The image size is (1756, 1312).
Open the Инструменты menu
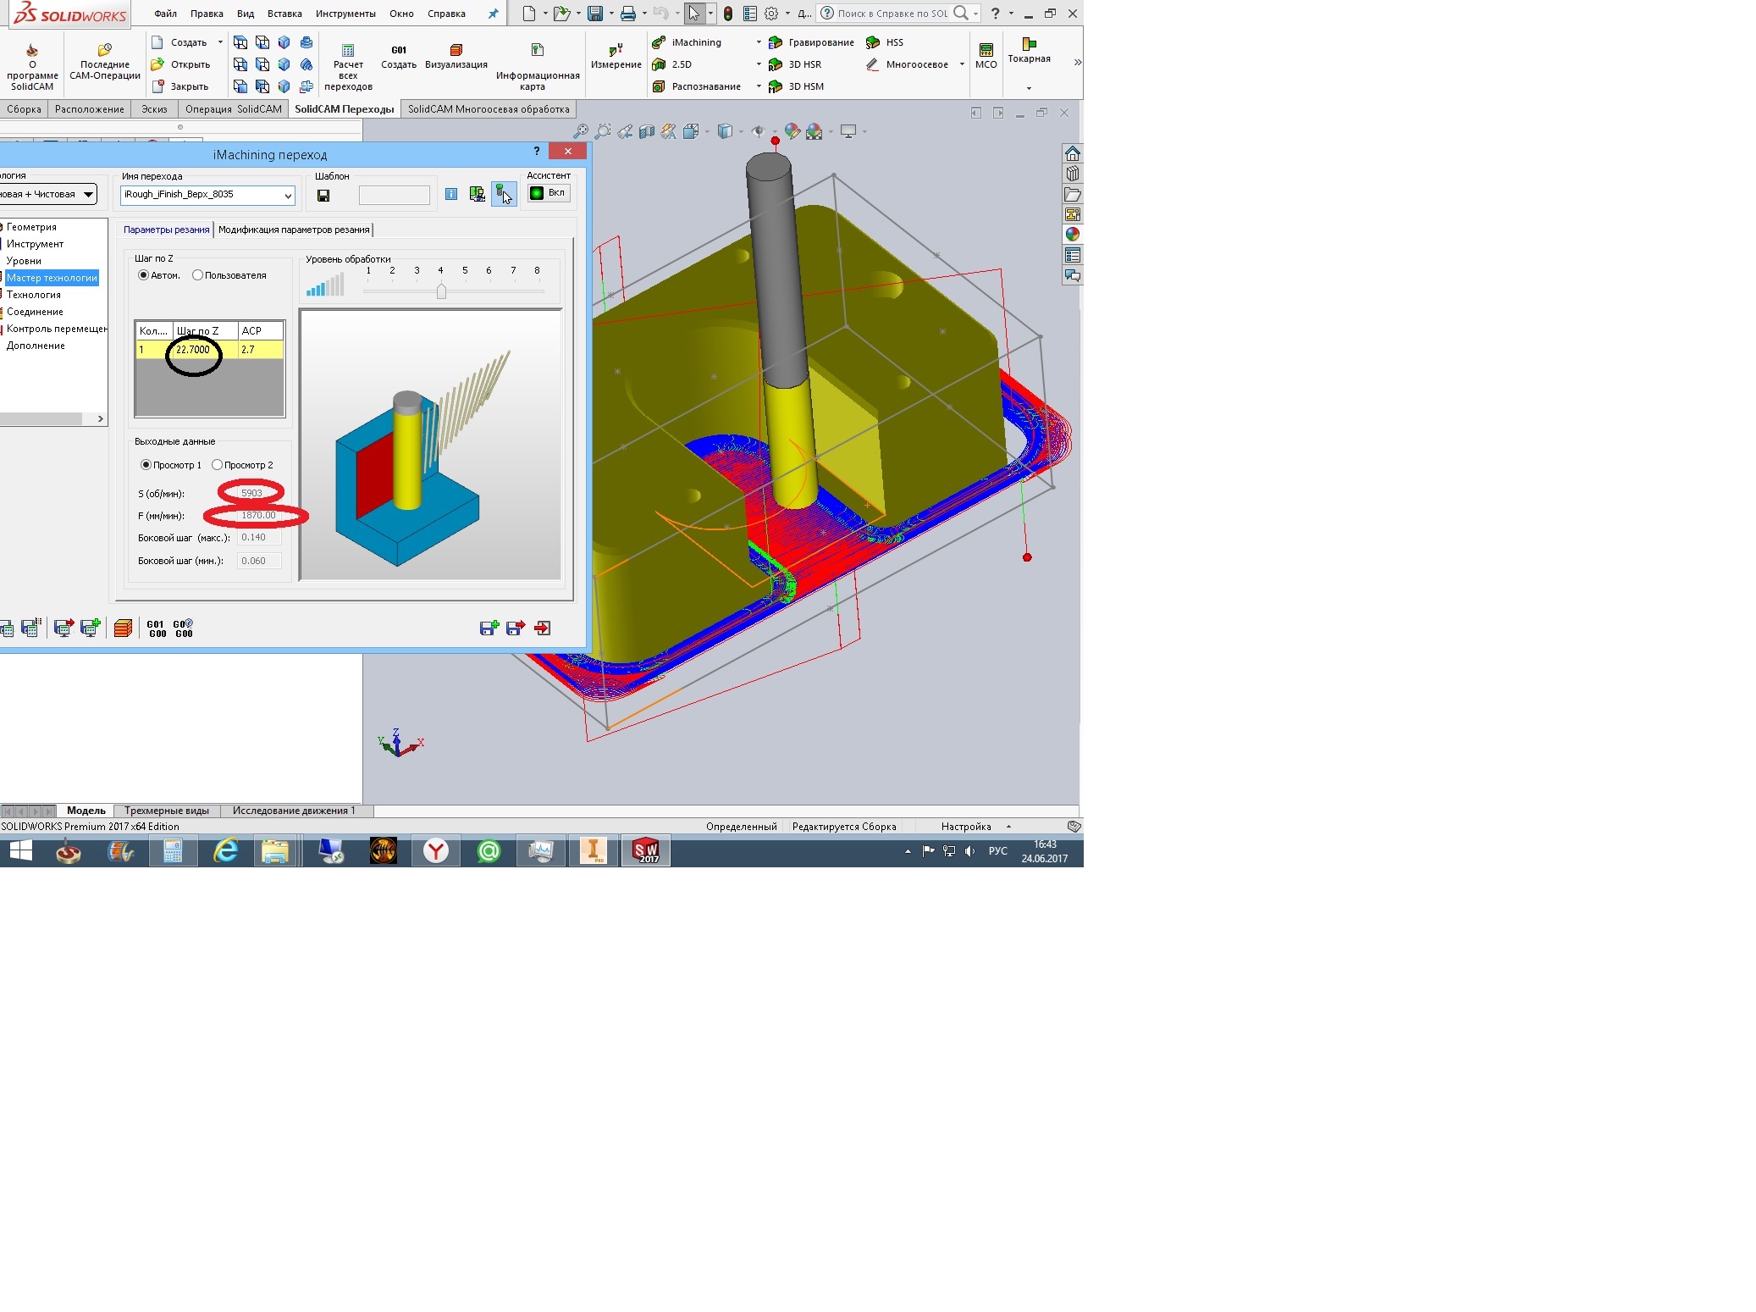(x=345, y=14)
